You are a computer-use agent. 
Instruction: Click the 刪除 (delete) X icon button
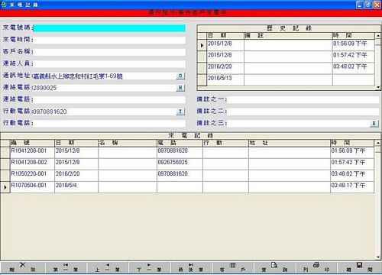[22, 267]
